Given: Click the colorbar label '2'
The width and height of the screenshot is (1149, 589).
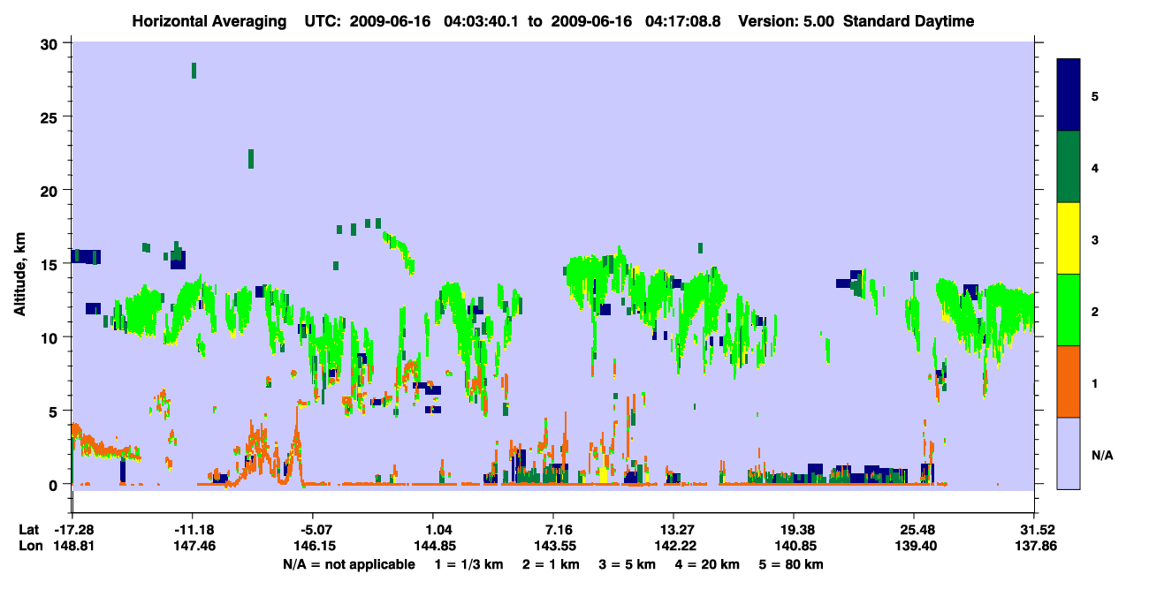Looking at the screenshot, I should (1095, 312).
